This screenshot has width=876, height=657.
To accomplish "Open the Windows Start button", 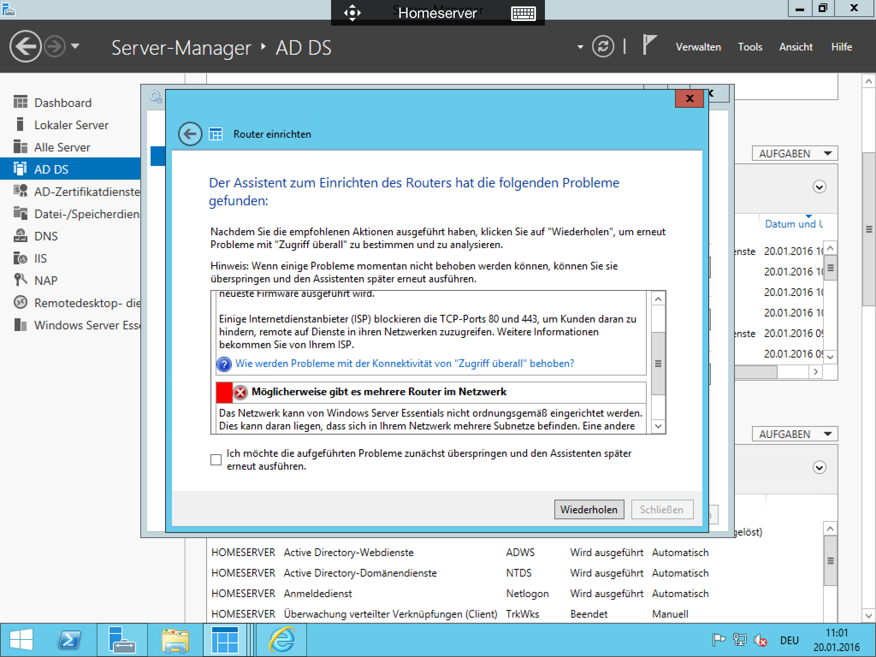I will (21, 640).
